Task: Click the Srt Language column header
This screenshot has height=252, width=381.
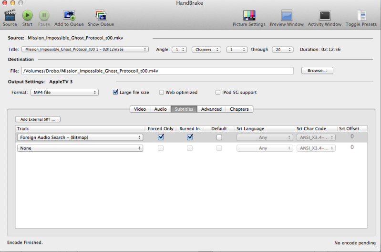Action: pos(265,129)
